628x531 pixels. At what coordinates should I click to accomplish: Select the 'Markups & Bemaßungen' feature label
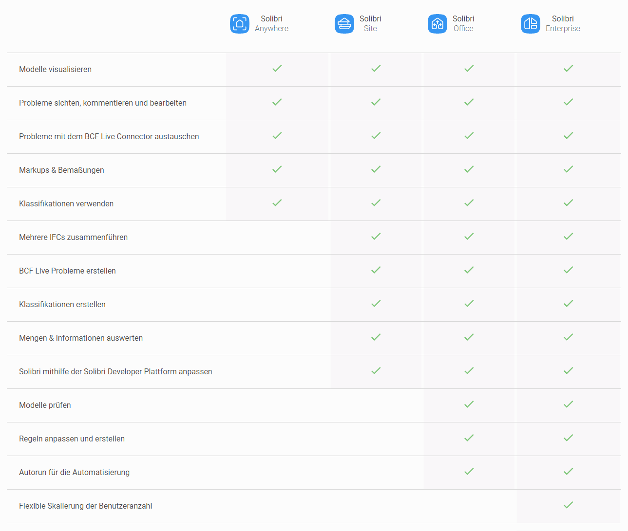(x=61, y=170)
